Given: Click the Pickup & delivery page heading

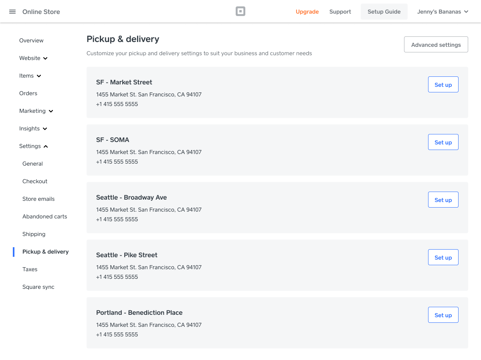Looking at the screenshot, I should (123, 39).
